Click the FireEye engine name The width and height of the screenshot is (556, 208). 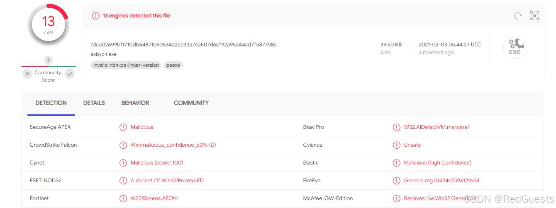pyautogui.click(x=312, y=181)
